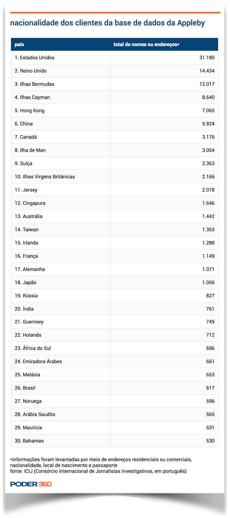Select the Emiradora Árabes row
Viewport: 230px width, 518px height.
click(115, 361)
